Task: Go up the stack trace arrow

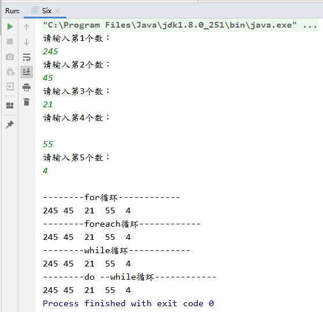Action: pyautogui.click(x=27, y=27)
